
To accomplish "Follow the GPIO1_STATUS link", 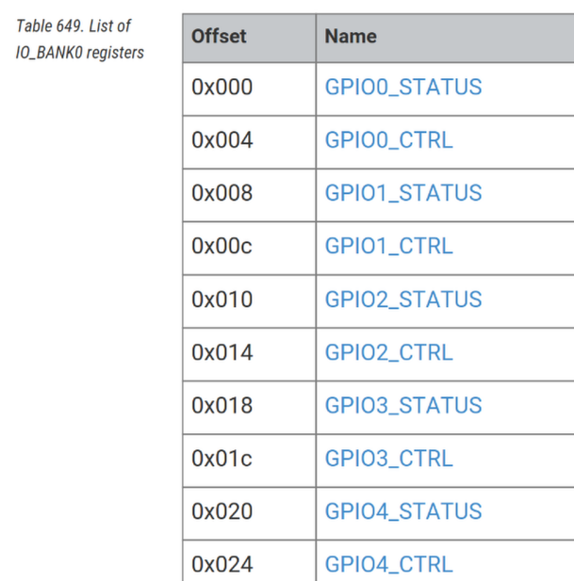I will pyautogui.click(x=402, y=193).
